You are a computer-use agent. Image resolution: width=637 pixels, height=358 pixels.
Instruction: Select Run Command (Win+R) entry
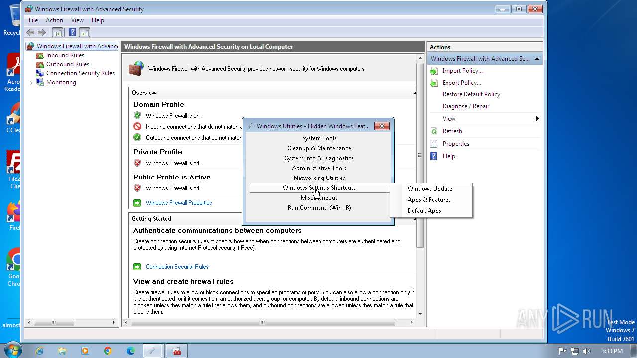(319, 208)
